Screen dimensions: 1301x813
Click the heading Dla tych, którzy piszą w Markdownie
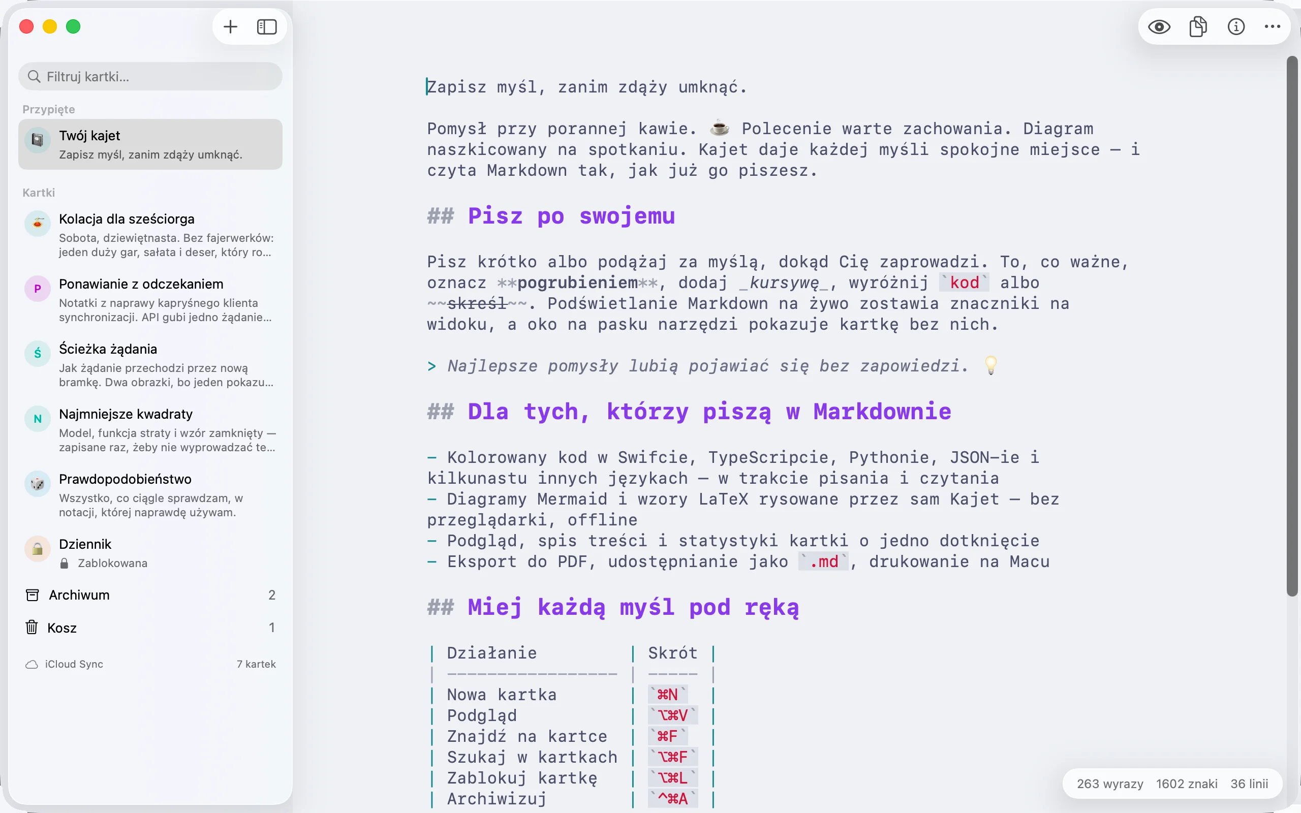coord(709,412)
